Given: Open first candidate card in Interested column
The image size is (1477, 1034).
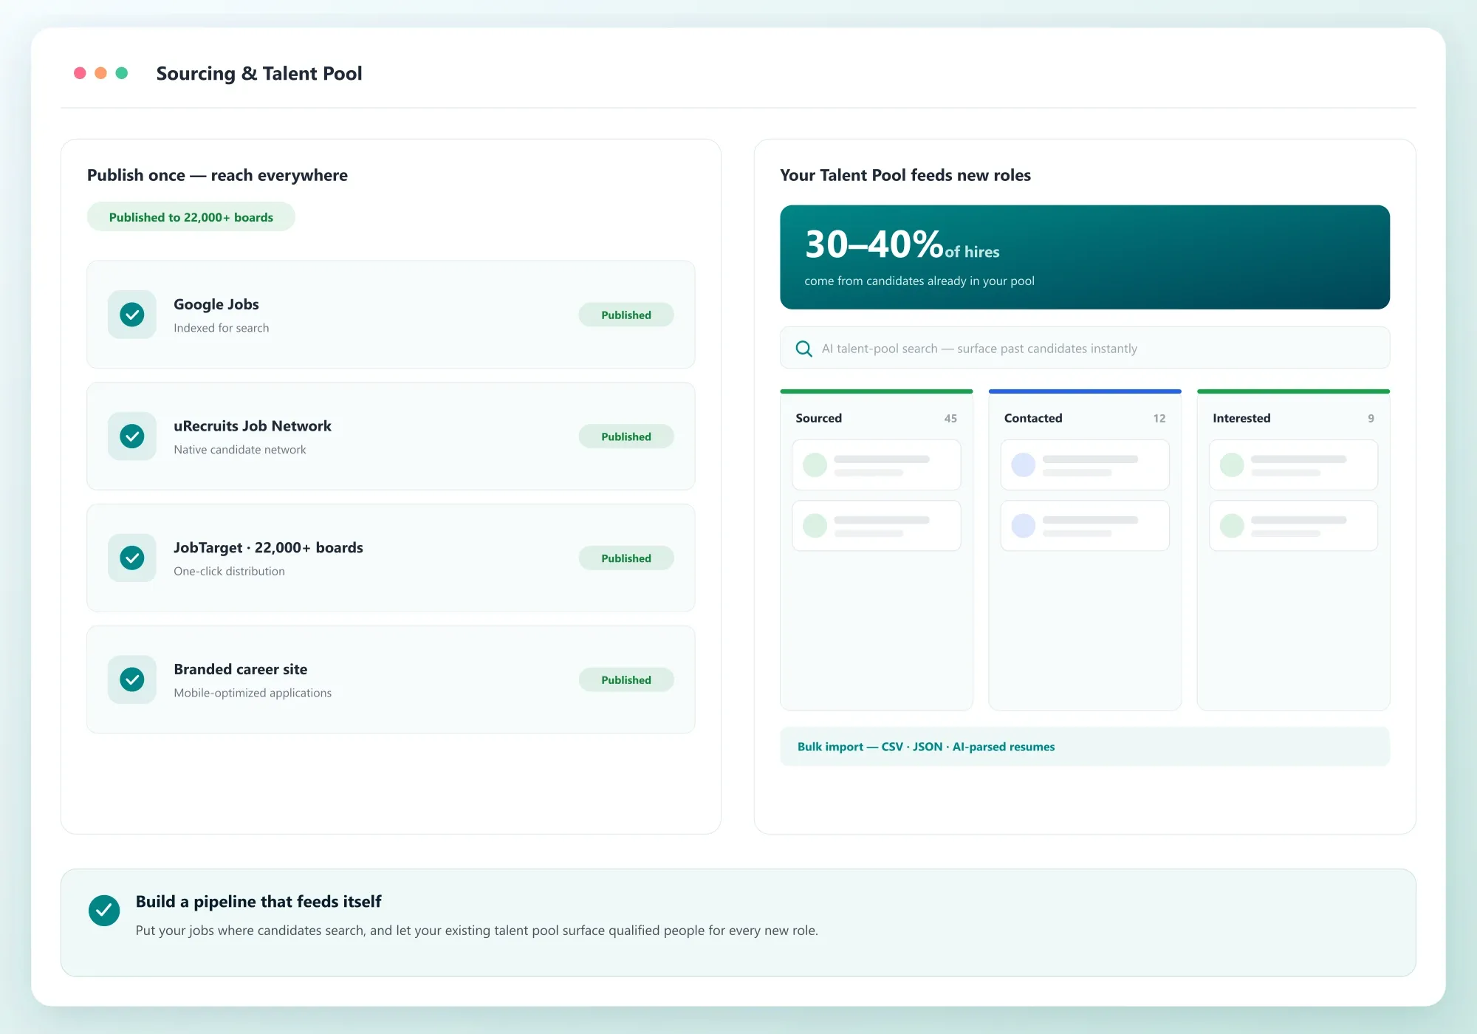Looking at the screenshot, I should point(1293,465).
